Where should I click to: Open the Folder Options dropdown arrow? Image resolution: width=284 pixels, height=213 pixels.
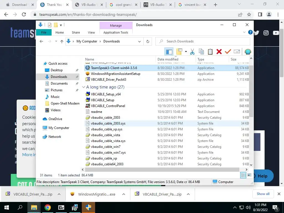pyautogui.click(x=186, y=52)
